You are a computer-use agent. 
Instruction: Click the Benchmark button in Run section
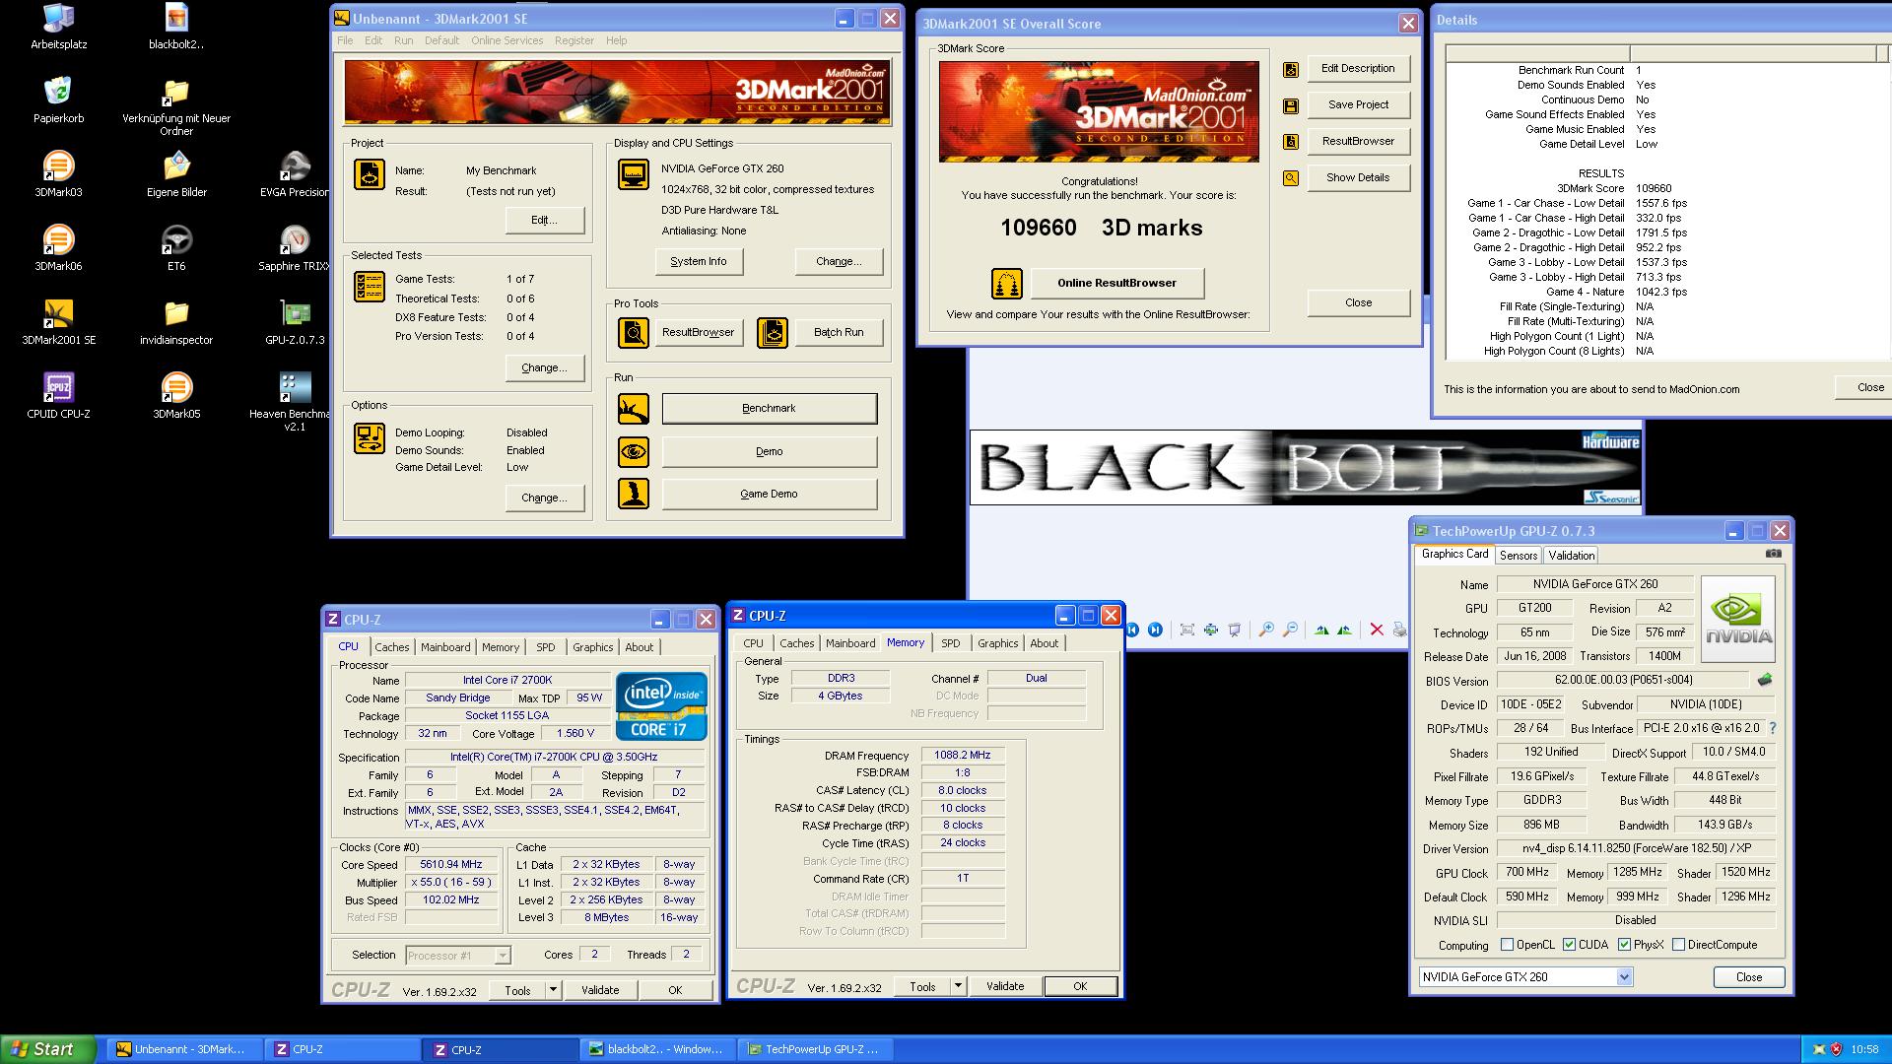click(x=769, y=409)
